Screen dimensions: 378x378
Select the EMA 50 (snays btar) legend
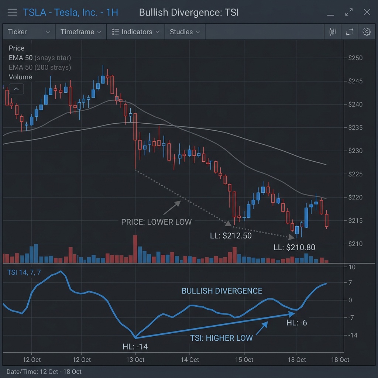40,58
